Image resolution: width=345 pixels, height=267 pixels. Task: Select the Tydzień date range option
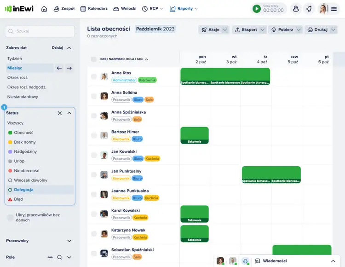point(15,58)
